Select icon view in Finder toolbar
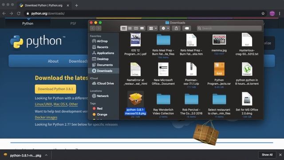The width and height of the screenshot is (284, 160). 123,28
